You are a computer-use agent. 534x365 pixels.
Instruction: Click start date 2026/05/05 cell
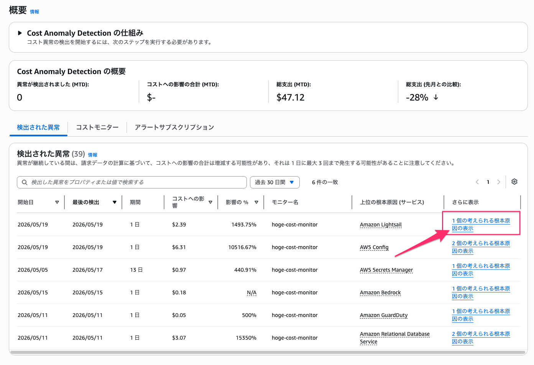point(33,270)
